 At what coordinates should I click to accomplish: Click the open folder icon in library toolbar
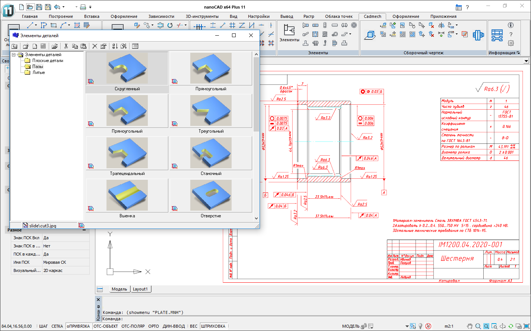54,46
